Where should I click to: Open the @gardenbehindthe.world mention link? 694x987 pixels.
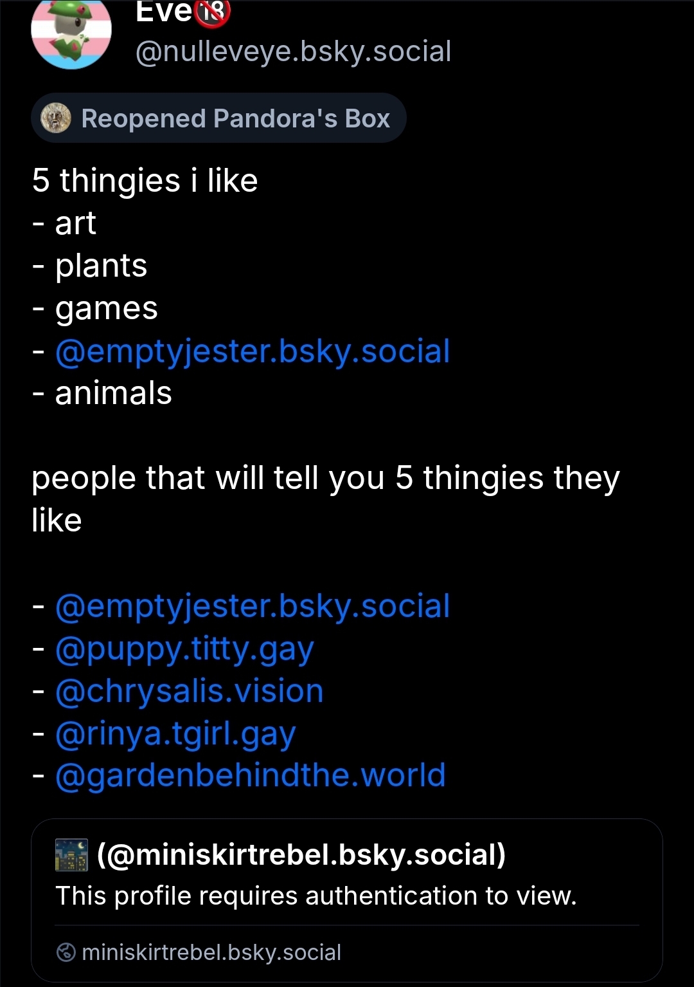[x=250, y=775]
